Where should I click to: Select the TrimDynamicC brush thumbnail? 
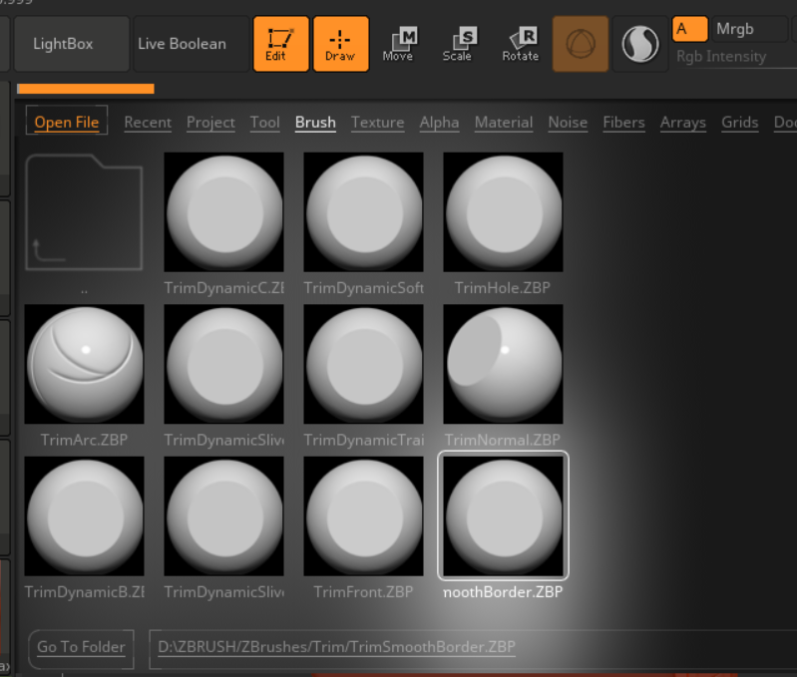(223, 211)
